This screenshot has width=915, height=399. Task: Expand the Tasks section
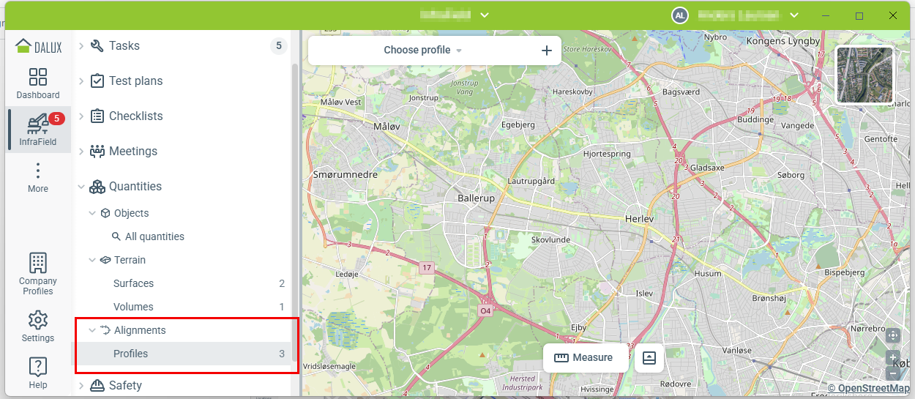click(81, 46)
